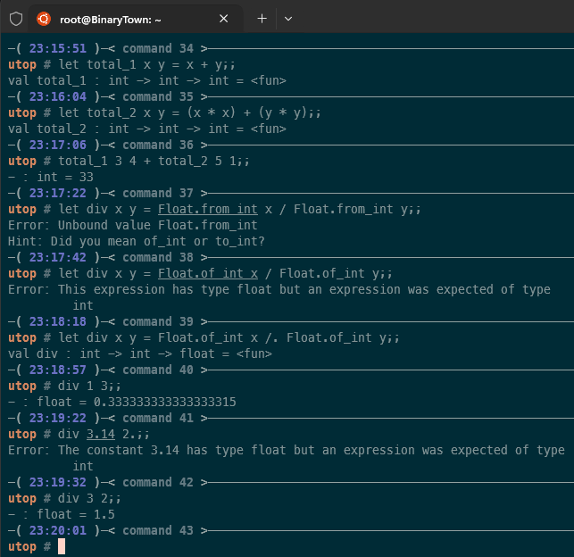Click the administrator shield icon

(x=15, y=18)
